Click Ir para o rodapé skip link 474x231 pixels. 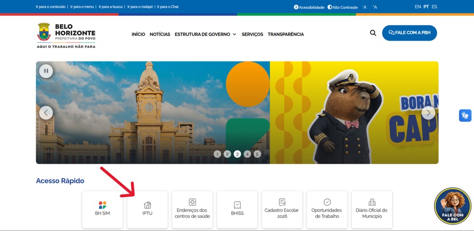(140, 7)
